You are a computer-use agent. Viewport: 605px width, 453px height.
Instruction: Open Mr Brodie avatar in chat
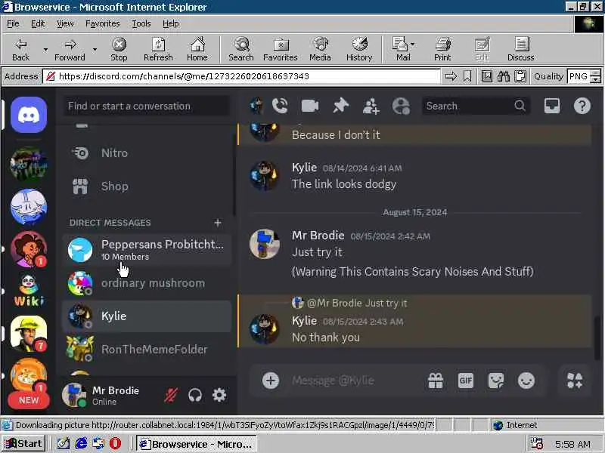[264, 244]
